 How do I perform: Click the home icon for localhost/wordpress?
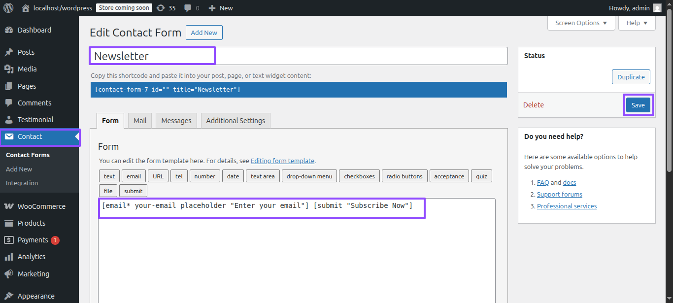pos(26,8)
